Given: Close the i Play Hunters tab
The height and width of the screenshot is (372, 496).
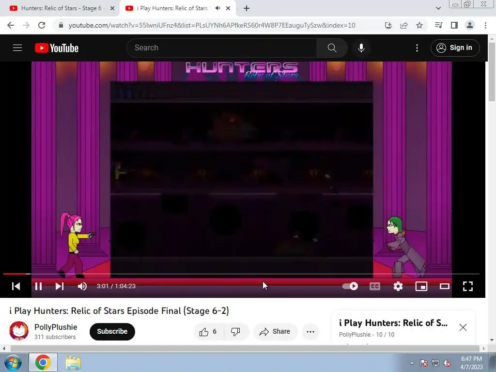Looking at the screenshot, I should (x=228, y=8).
